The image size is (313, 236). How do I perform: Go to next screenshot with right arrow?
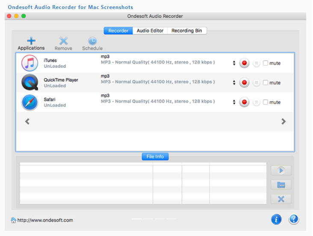283,121
